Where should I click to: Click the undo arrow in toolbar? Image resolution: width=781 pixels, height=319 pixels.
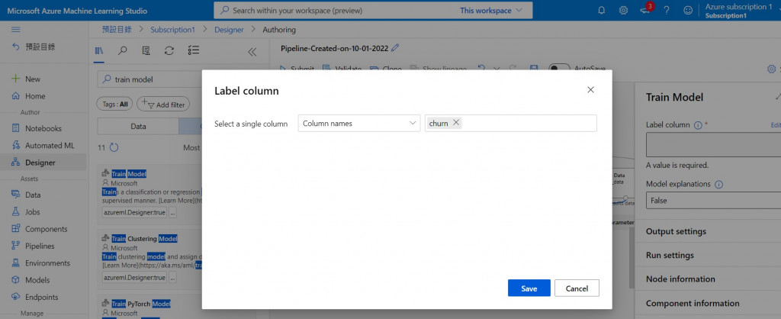tap(481, 68)
